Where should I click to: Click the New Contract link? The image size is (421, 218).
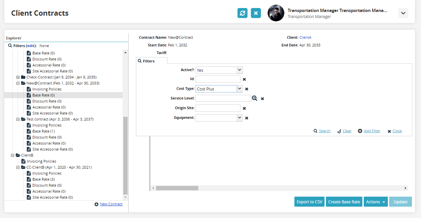click(x=111, y=204)
